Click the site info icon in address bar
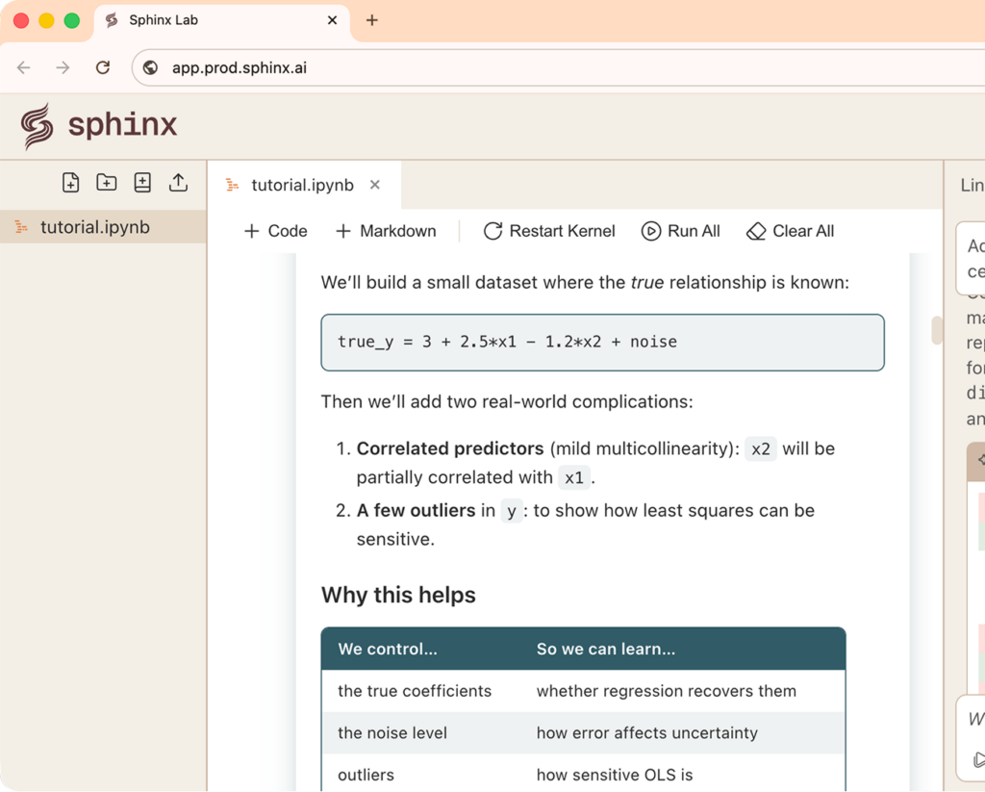Viewport: 985px width, 792px height. click(150, 67)
